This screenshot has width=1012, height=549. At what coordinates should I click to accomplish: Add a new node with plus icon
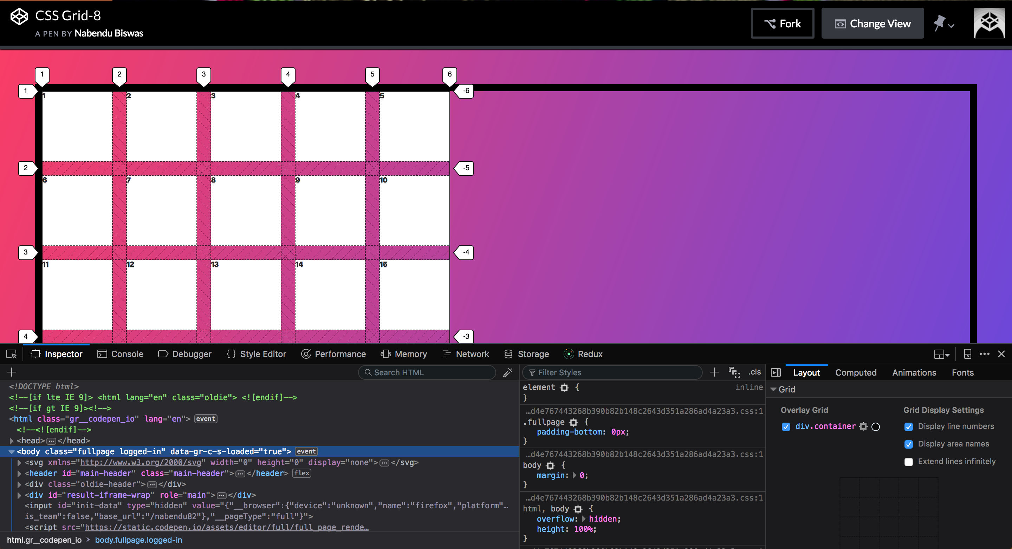coord(11,372)
